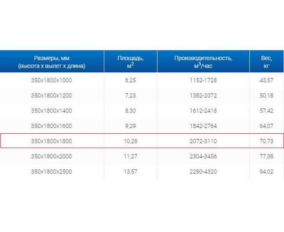Select the 350x1800x2500 size cell

click(x=52, y=171)
